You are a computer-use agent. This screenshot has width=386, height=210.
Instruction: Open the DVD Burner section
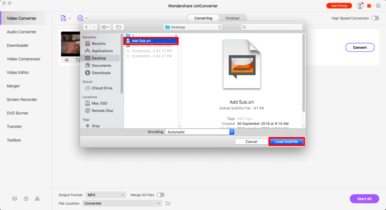tap(17, 113)
